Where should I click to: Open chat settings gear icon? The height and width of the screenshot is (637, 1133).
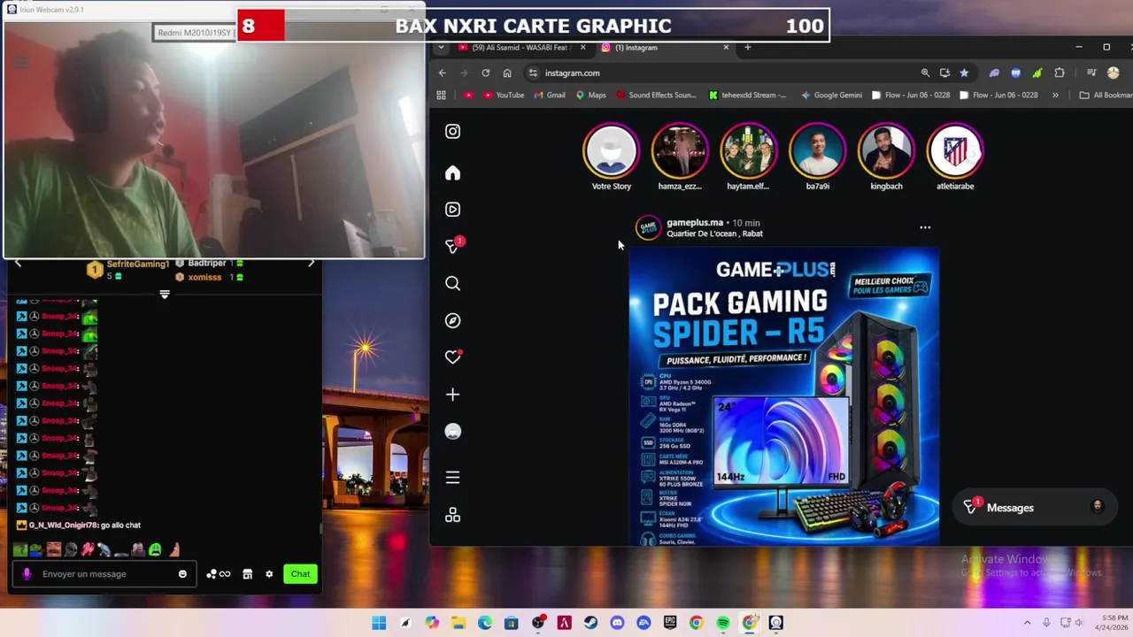[x=269, y=574]
